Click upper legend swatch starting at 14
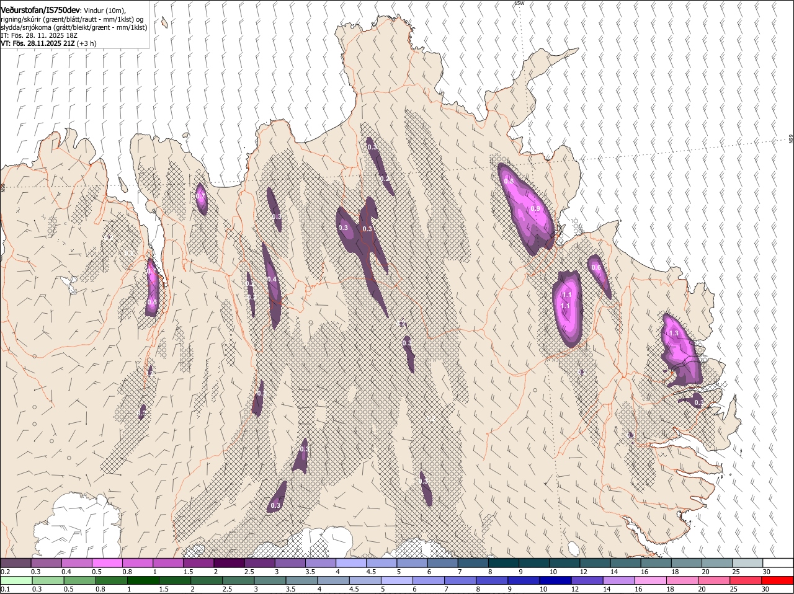The image size is (794, 594). [625, 562]
